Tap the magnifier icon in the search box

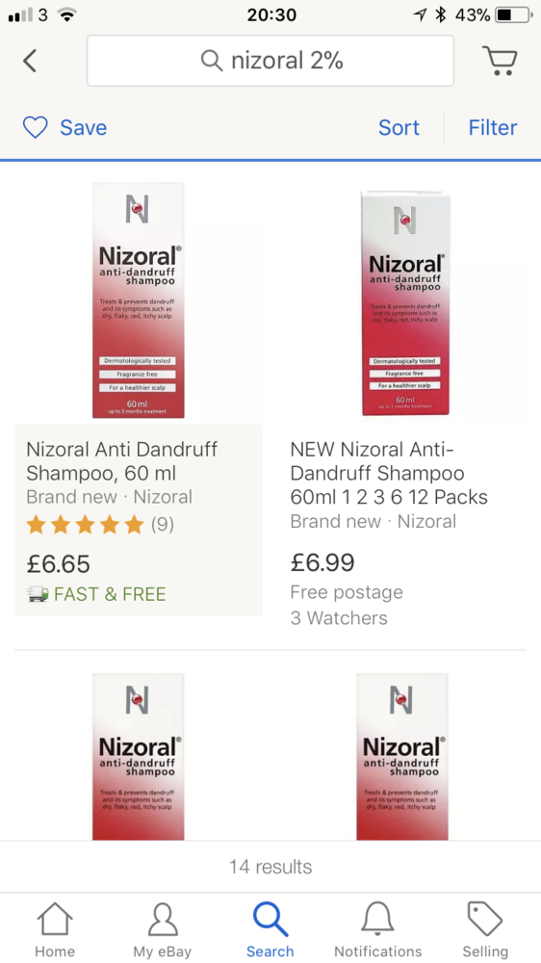212,60
